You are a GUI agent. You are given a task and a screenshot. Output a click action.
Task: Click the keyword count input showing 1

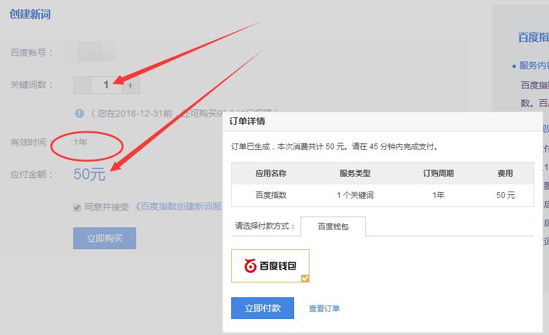(x=107, y=85)
